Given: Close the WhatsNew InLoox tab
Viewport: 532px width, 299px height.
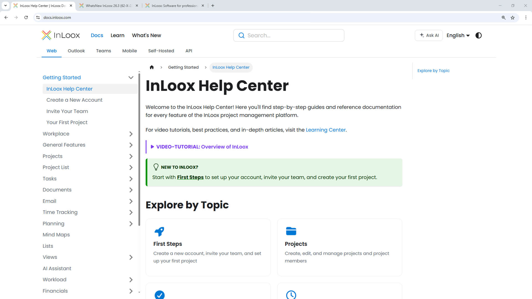Looking at the screenshot, I should tap(137, 6).
